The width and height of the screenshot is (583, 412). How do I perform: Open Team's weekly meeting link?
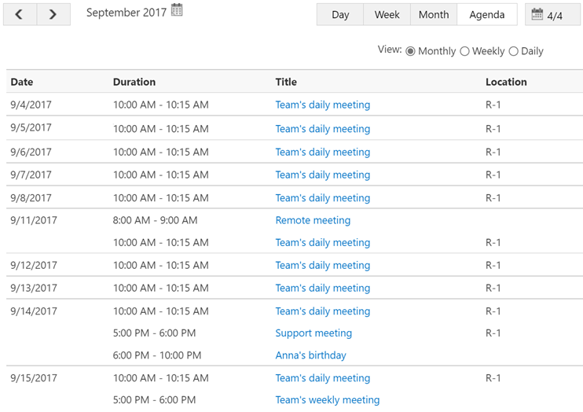point(327,399)
